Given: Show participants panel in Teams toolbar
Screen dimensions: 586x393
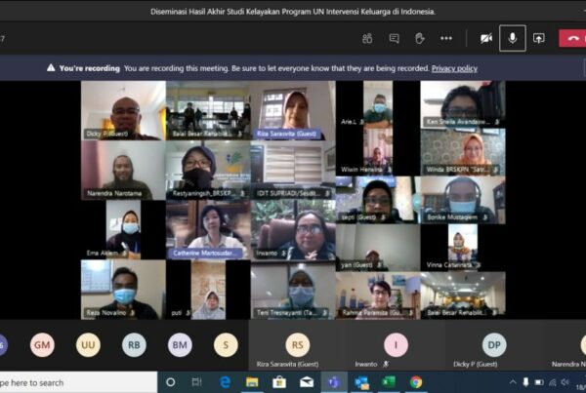Looking at the screenshot, I should pyautogui.click(x=367, y=38).
